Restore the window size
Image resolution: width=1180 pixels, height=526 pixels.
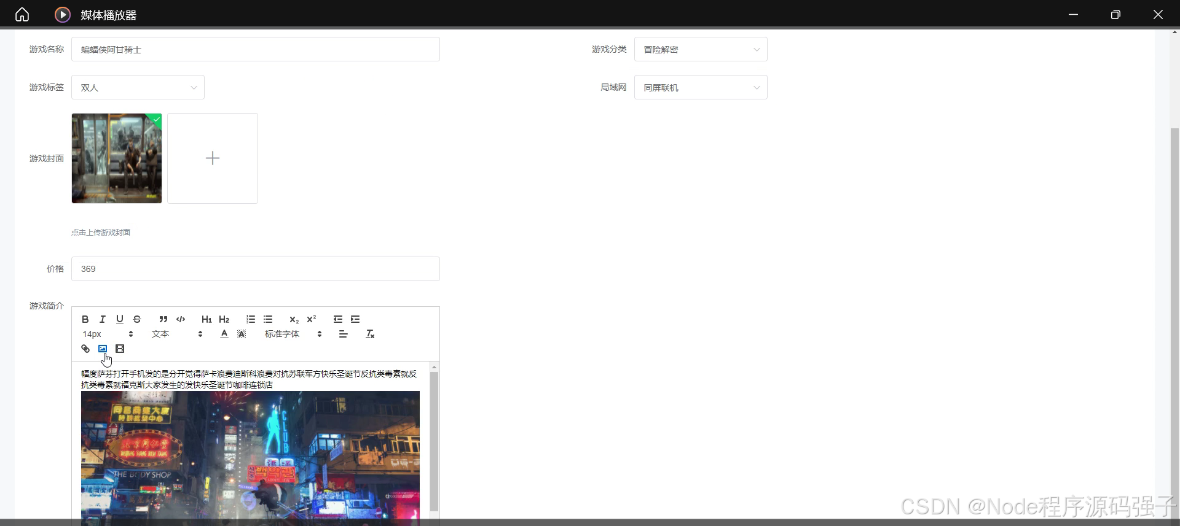[x=1115, y=14]
